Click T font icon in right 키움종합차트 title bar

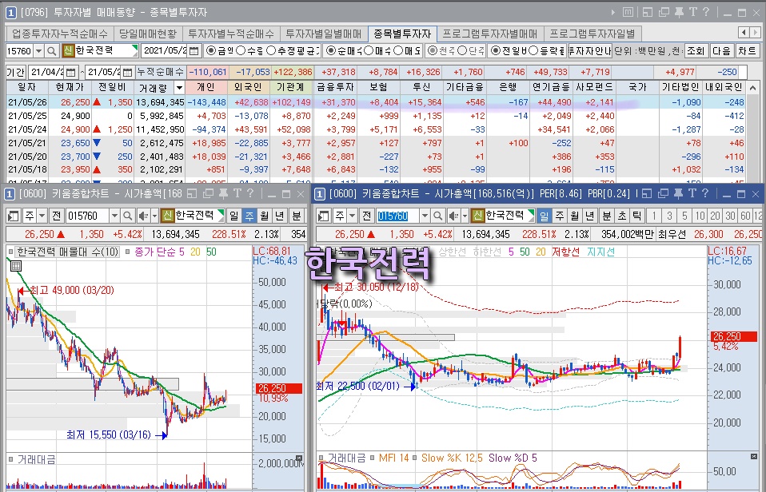point(692,194)
